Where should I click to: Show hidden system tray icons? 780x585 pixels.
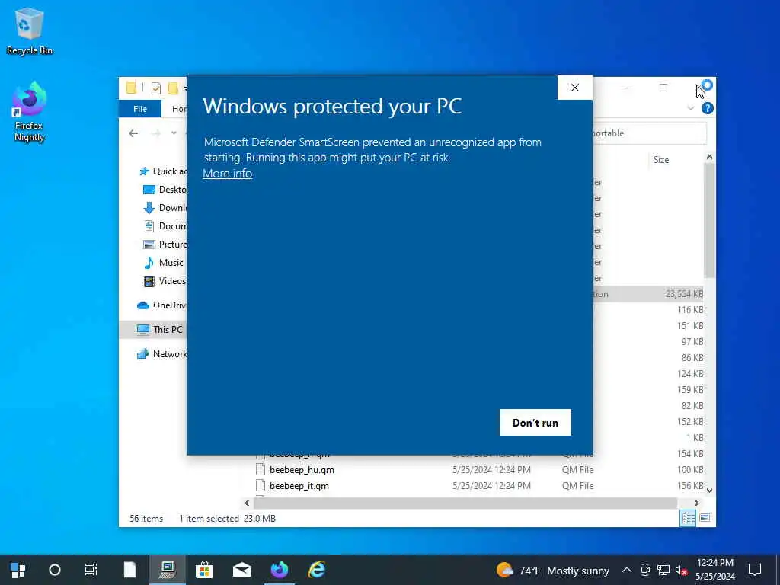[x=627, y=570]
